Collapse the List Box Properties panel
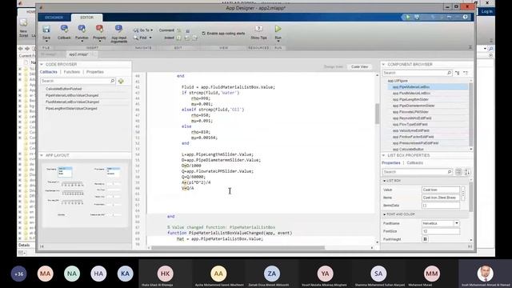Image resolution: width=512 pixels, height=288 pixels. (x=384, y=155)
